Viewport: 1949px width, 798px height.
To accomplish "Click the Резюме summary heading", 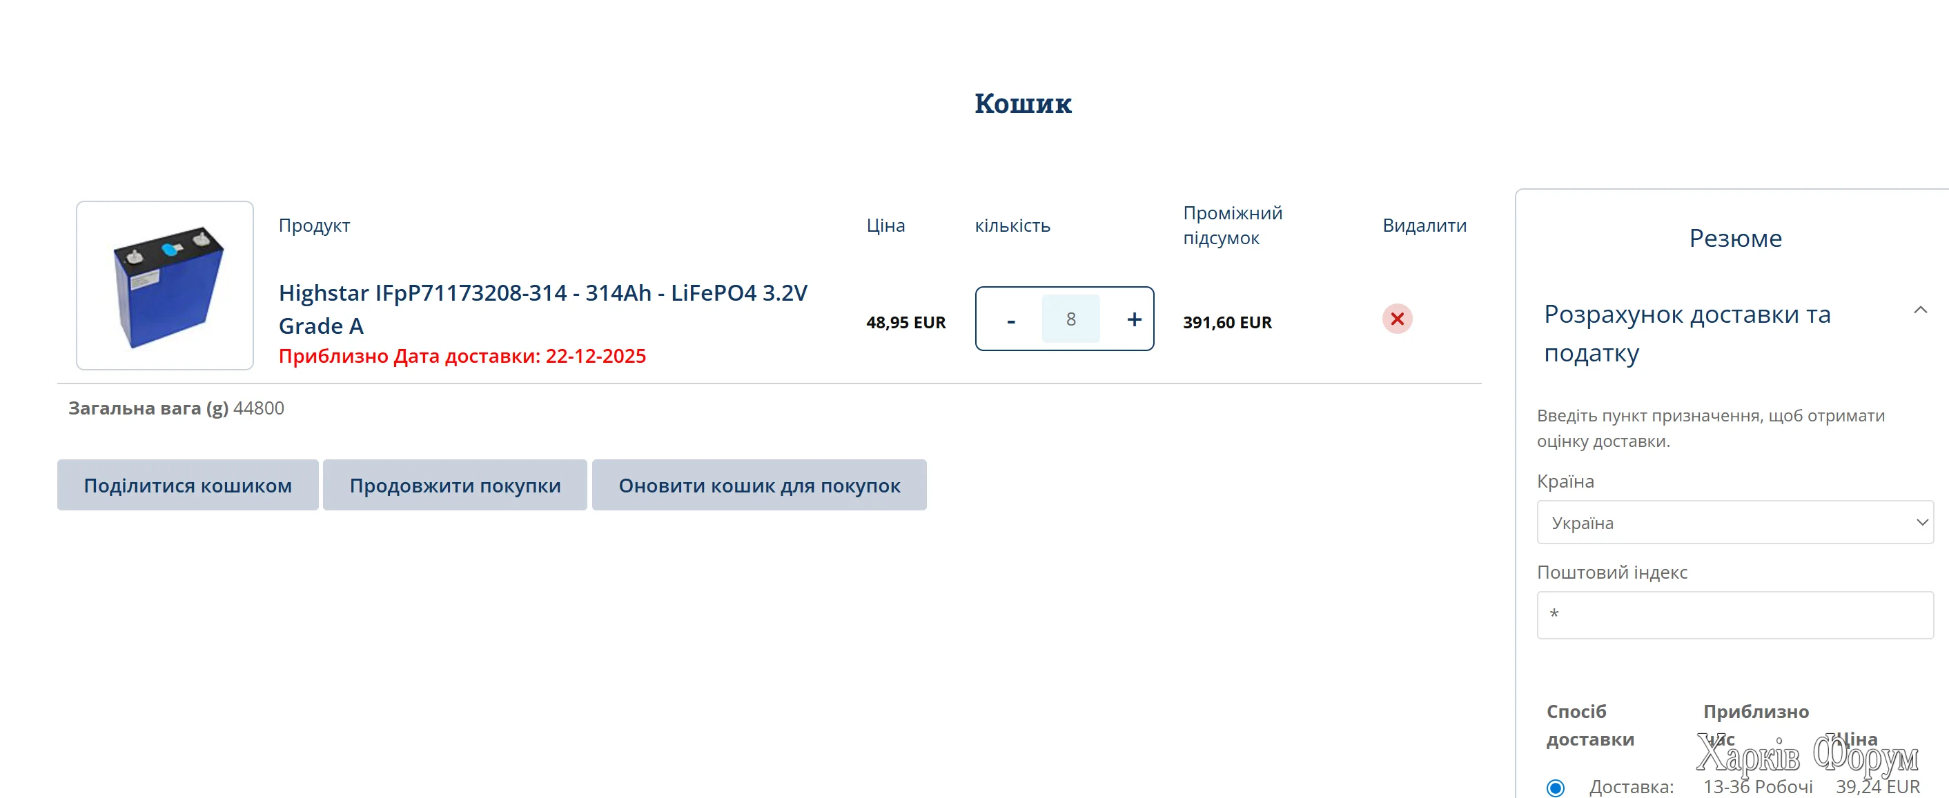I will [1735, 238].
